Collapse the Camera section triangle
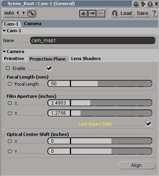The height and width of the screenshot is (176, 159). click(x=4, y=51)
